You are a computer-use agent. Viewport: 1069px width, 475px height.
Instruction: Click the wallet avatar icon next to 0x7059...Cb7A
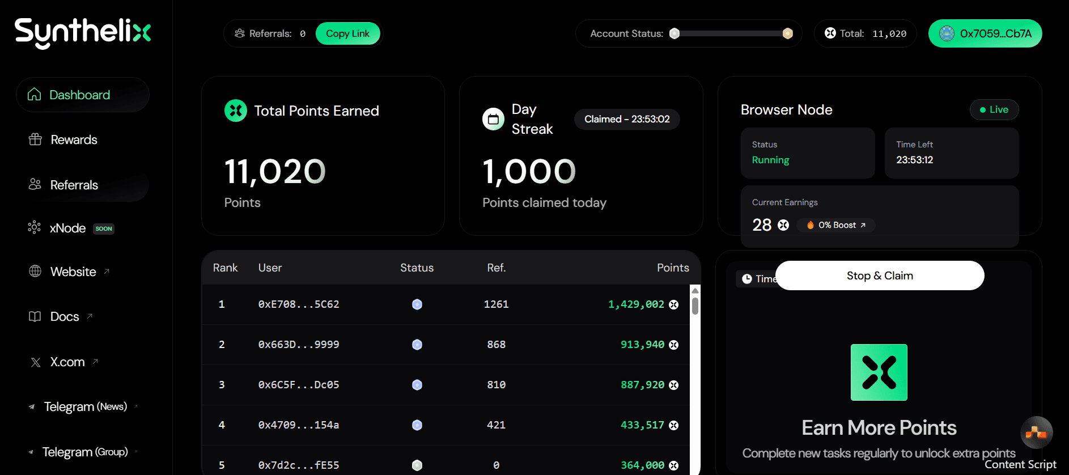(947, 33)
